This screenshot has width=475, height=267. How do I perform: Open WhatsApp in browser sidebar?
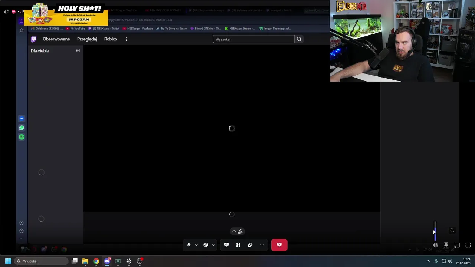(22, 128)
